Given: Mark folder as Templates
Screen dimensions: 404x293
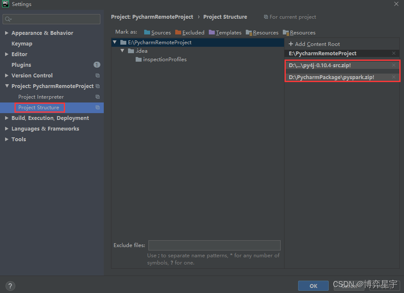Looking at the screenshot, I should [225, 32].
